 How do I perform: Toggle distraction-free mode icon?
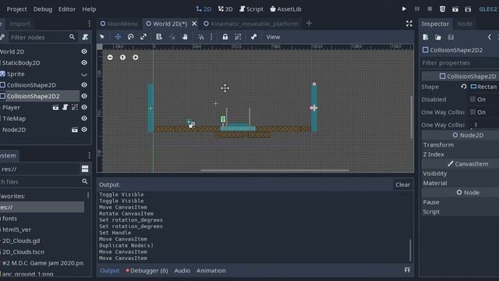(409, 23)
